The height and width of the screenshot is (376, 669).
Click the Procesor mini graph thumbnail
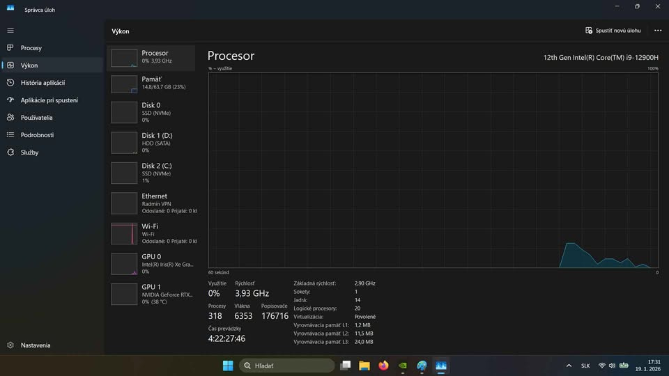pyautogui.click(x=124, y=58)
